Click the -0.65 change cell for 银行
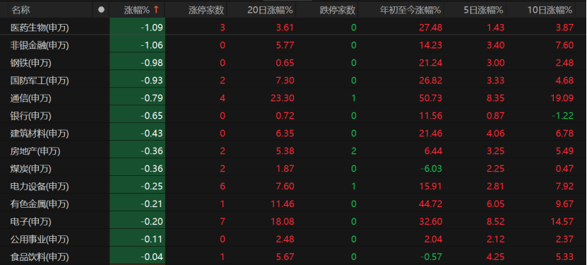Screen dimensions: 587x265 [138, 115]
